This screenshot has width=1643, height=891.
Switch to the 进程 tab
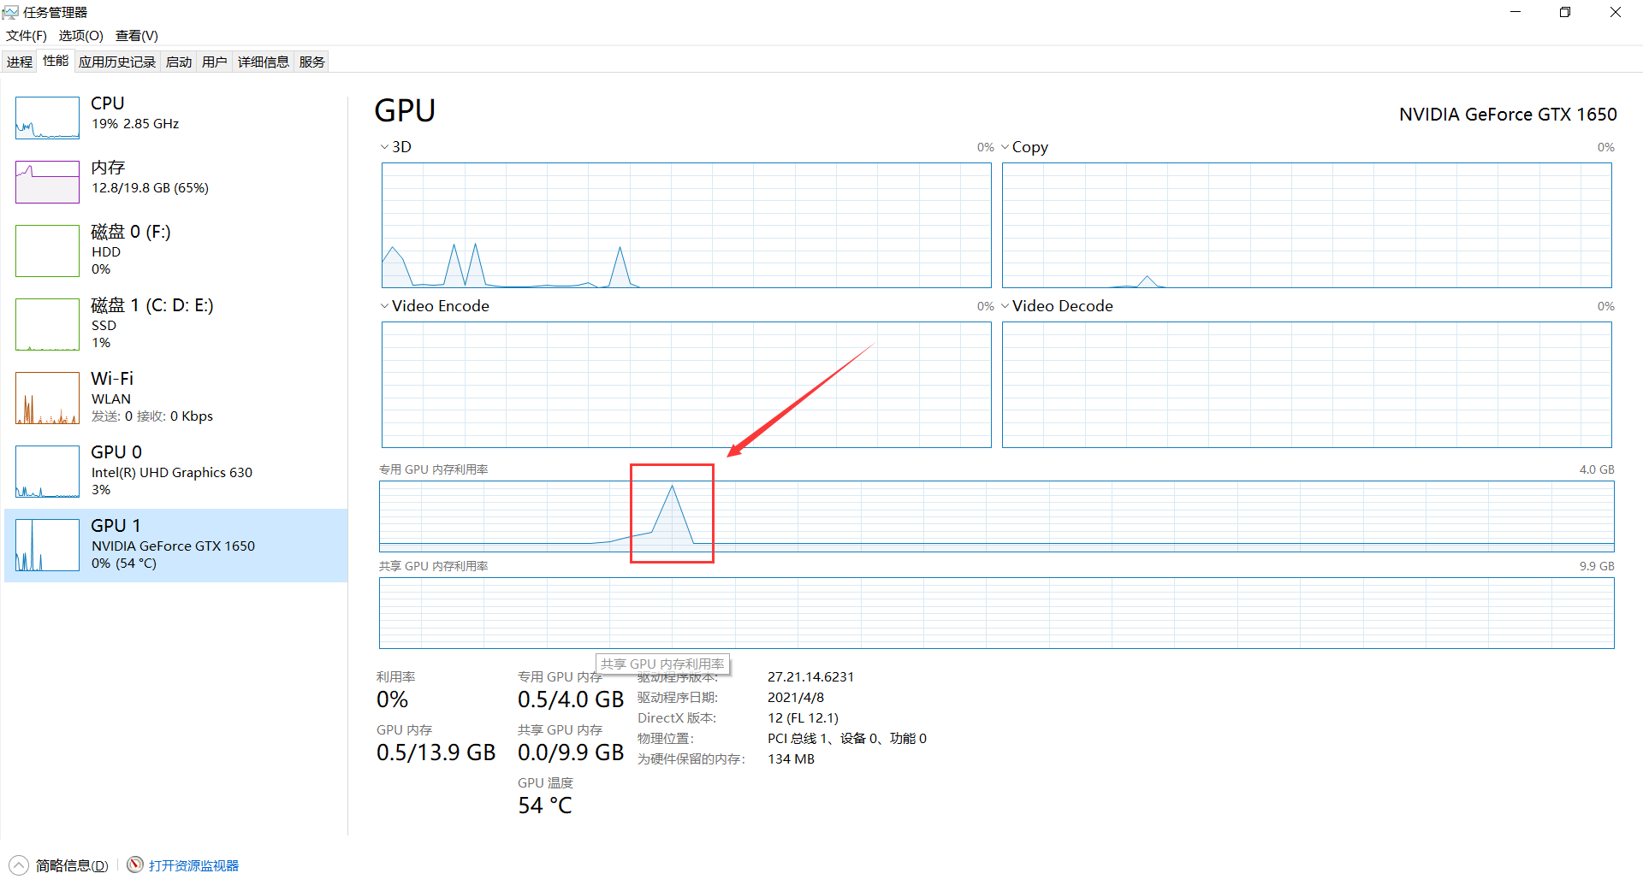(20, 62)
